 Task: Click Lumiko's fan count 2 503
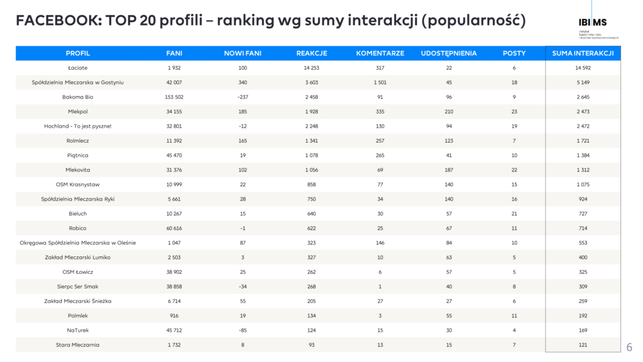(x=175, y=257)
